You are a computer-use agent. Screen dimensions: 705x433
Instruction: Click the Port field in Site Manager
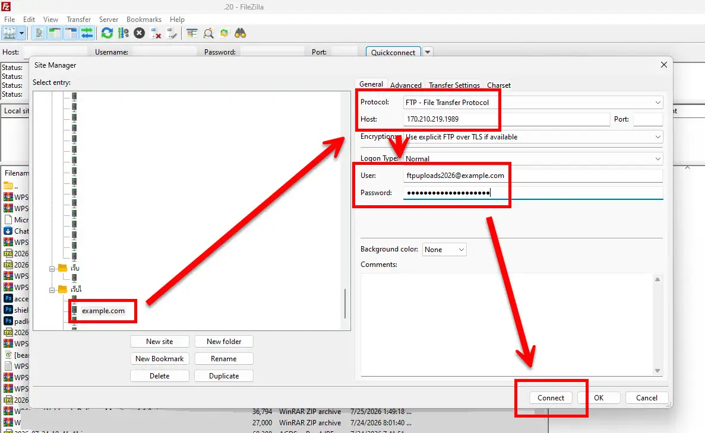[x=648, y=119]
